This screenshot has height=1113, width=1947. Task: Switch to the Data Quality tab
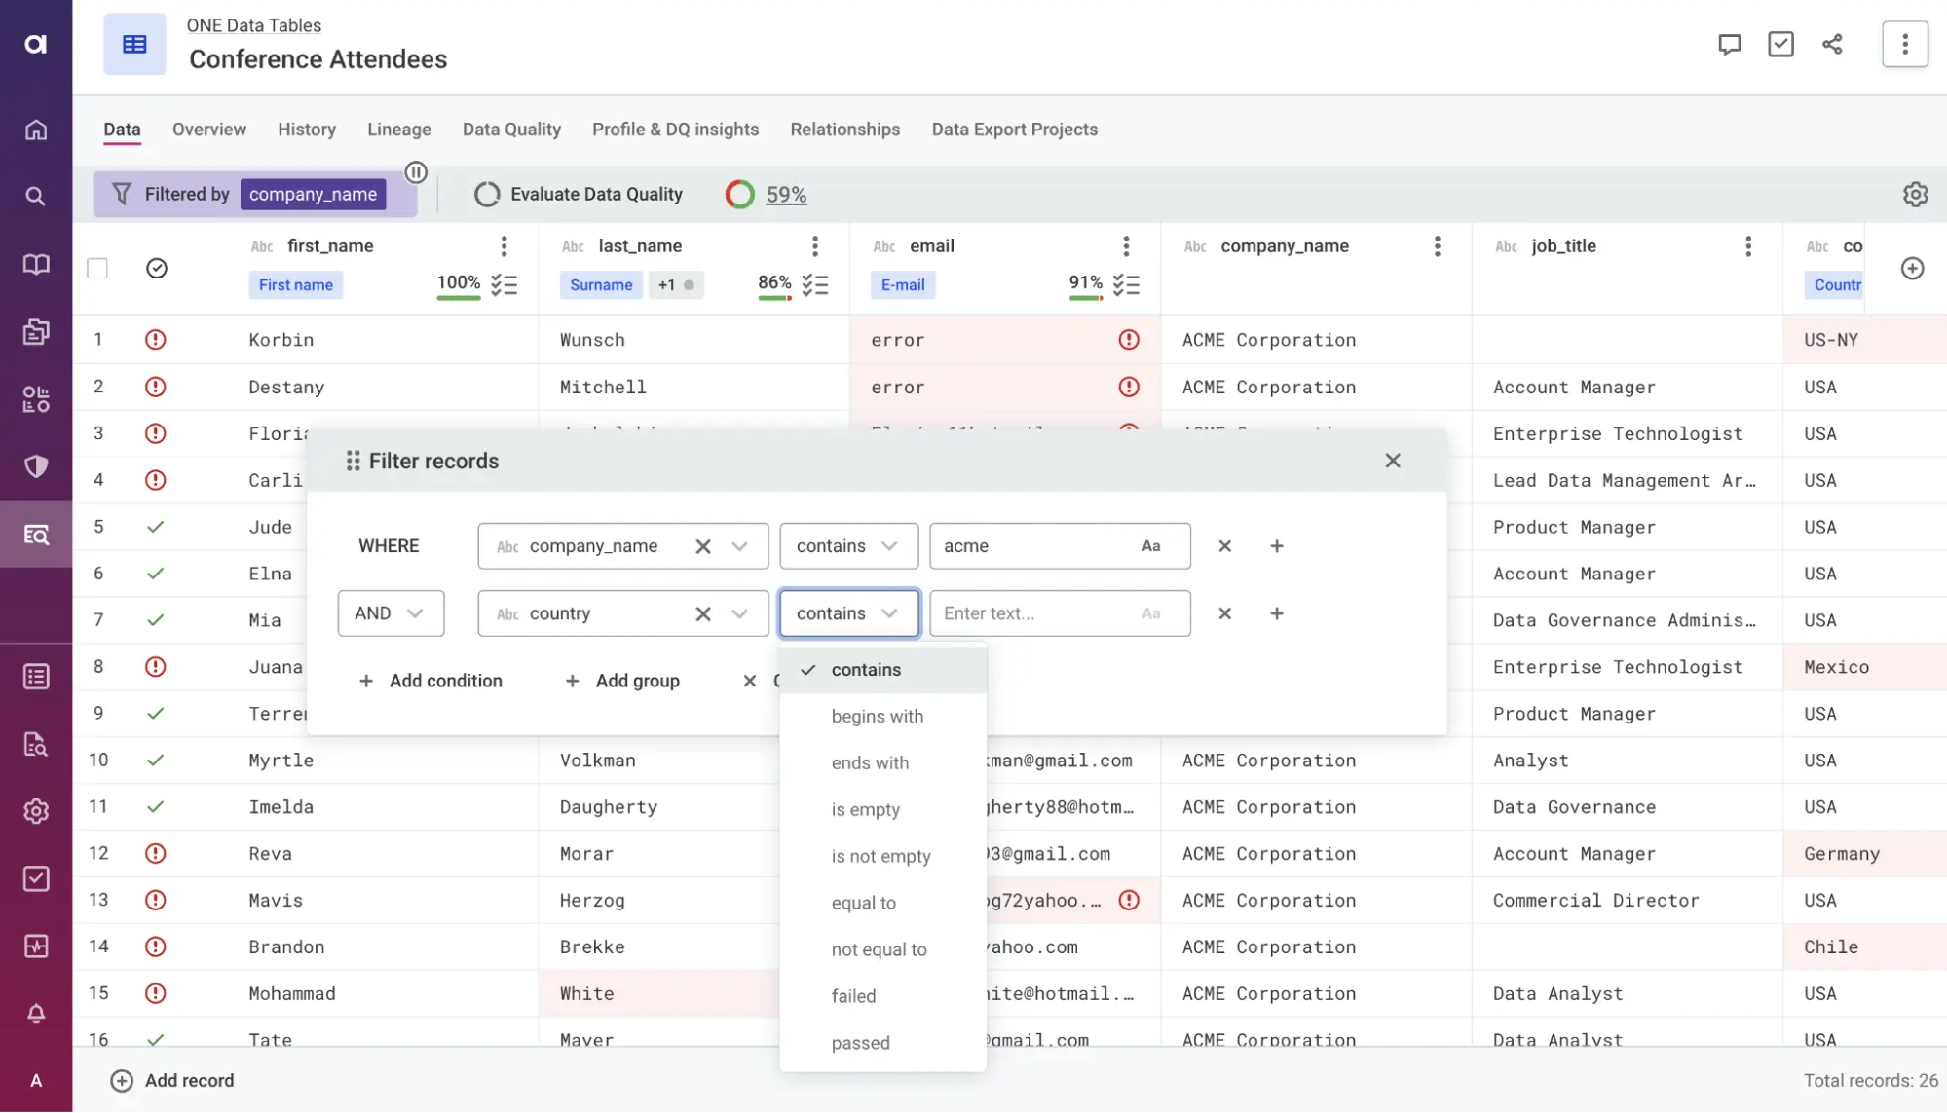click(x=511, y=129)
